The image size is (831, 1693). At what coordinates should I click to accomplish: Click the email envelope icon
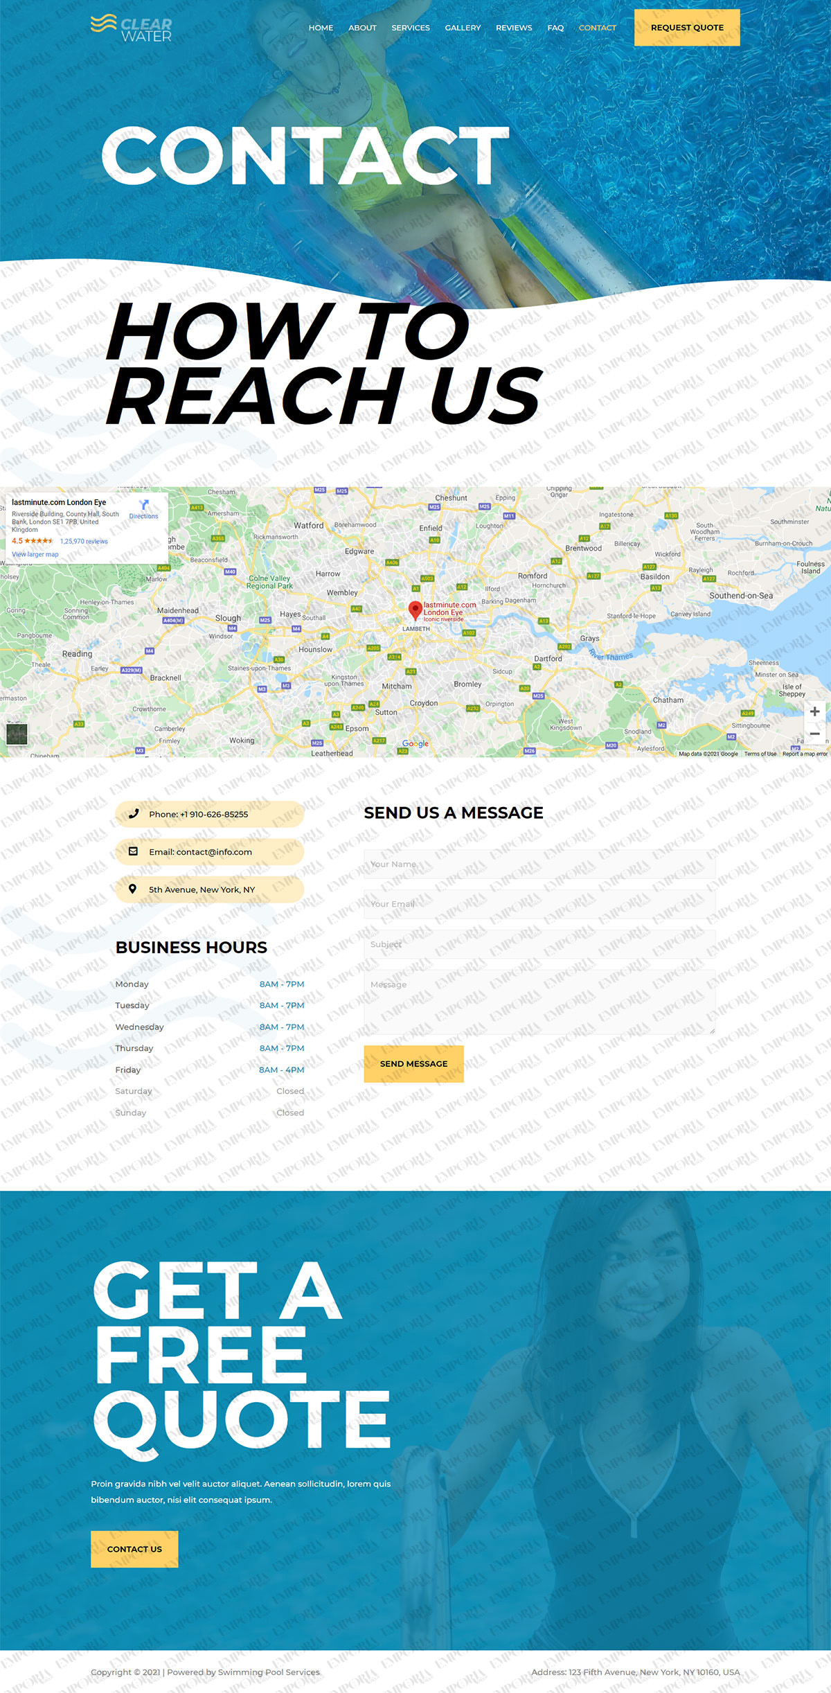[134, 851]
